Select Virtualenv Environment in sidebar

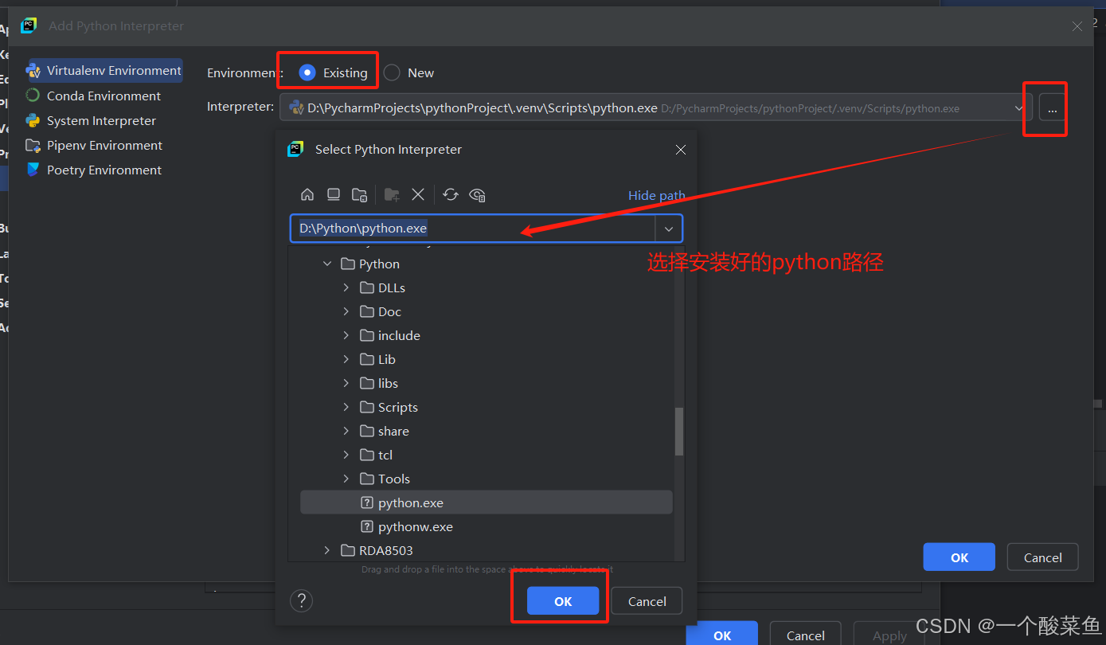point(105,70)
